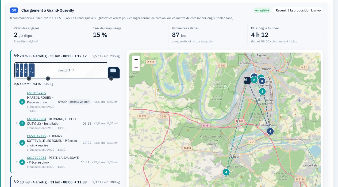
Task: Click the Chargement à Grand-Quevilly title
Action: click(48, 10)
